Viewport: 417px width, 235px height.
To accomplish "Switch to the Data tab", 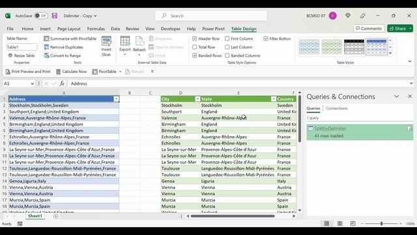I will click(x=115, y=29).
